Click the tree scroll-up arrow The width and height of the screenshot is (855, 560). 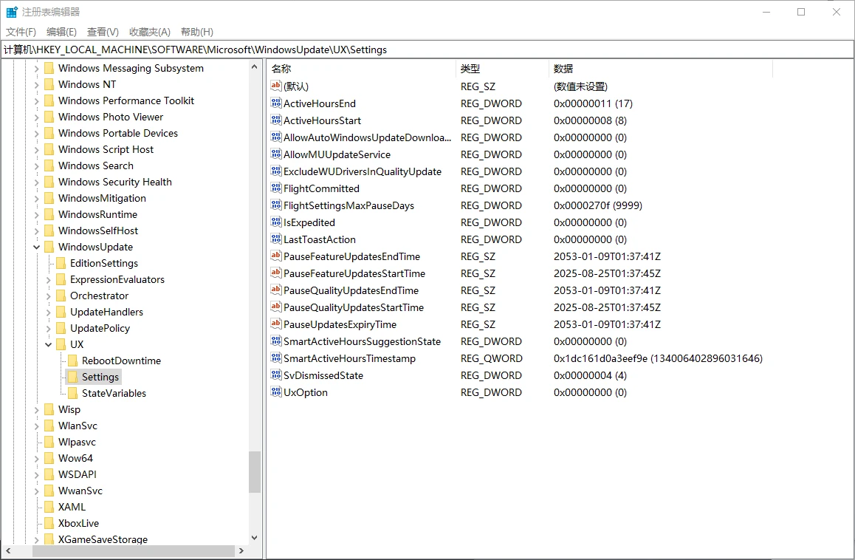pos(254,66)
